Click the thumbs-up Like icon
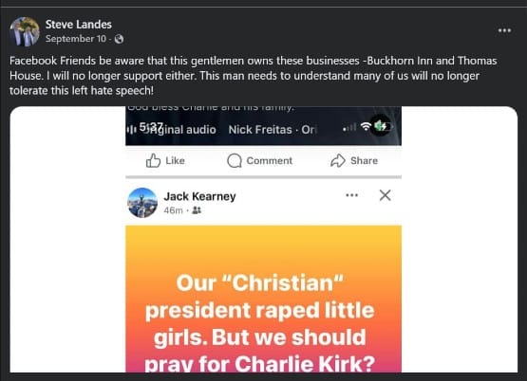Viewport: 527px width, 381px height. click(x=153, y=161)
